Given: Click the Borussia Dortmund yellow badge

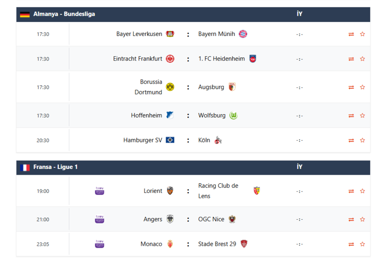Looking at the screenshot, I should pyautogui.click(x=170, y=87).
